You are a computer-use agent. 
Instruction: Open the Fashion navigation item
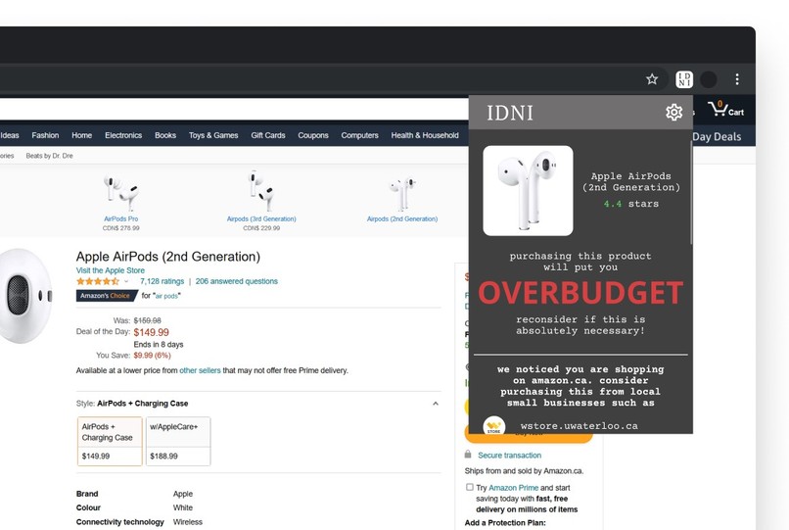coord(45,135)
